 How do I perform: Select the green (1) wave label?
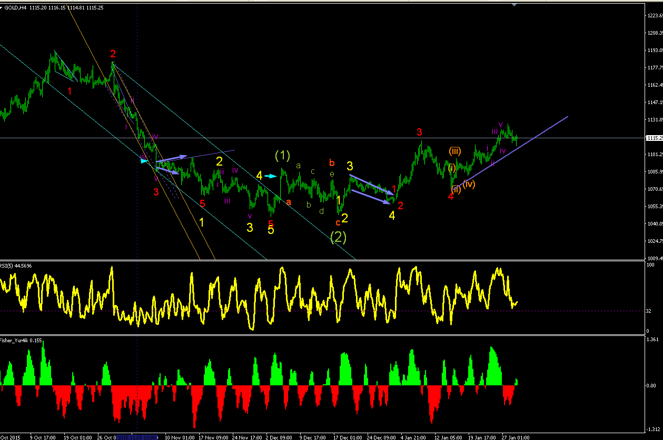click(x=282, y=155)
